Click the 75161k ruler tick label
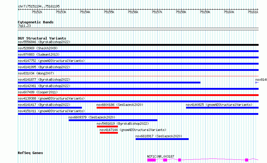 coord(253,12)
